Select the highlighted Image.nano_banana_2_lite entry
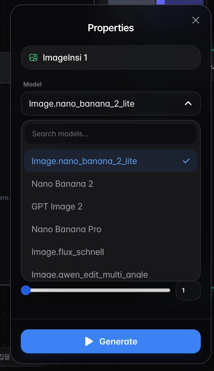Image resolution: width=214 pixels, height=371 pixels. (x=111, y=161)
